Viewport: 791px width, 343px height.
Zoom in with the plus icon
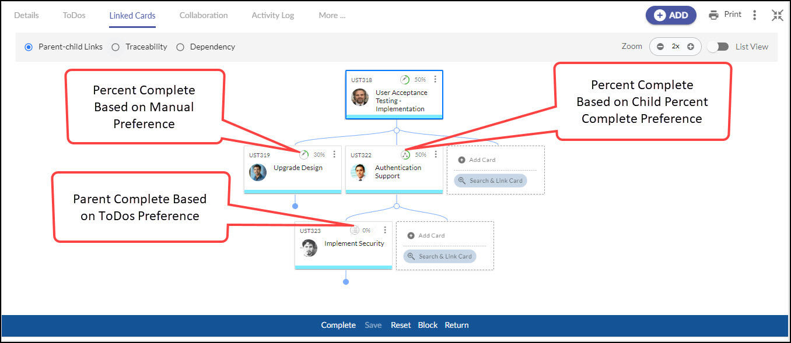pos(691,47)
